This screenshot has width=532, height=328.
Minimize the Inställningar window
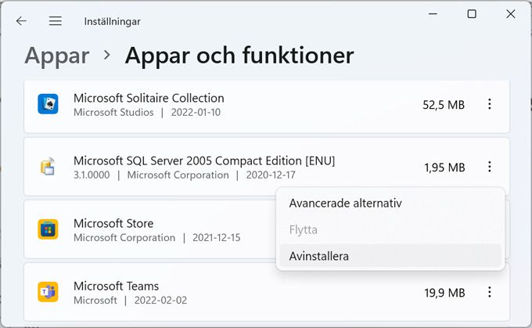coord(433,14)
